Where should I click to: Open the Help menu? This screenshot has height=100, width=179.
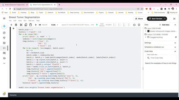(38, 21)
